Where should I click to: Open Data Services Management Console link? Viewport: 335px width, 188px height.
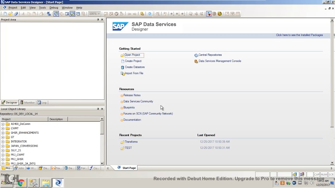pos(220,61)
